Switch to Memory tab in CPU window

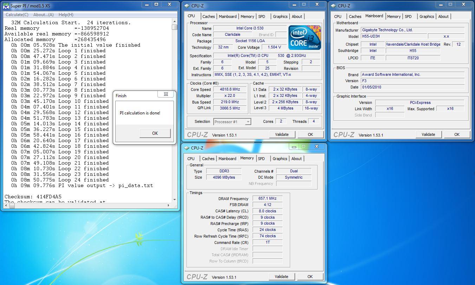click(247, 16)
